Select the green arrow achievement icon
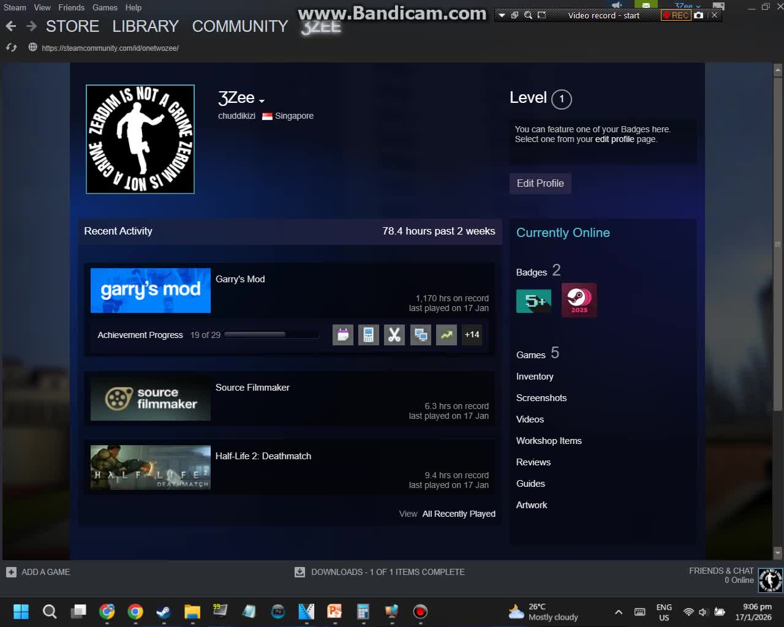 click(446, 335)
